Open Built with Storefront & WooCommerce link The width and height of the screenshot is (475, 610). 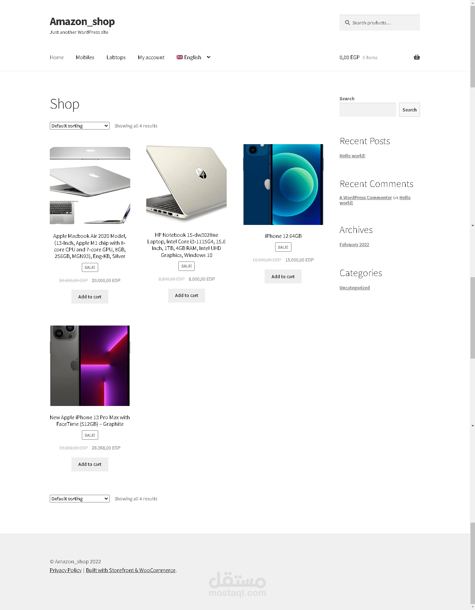(x=131, y=570)
